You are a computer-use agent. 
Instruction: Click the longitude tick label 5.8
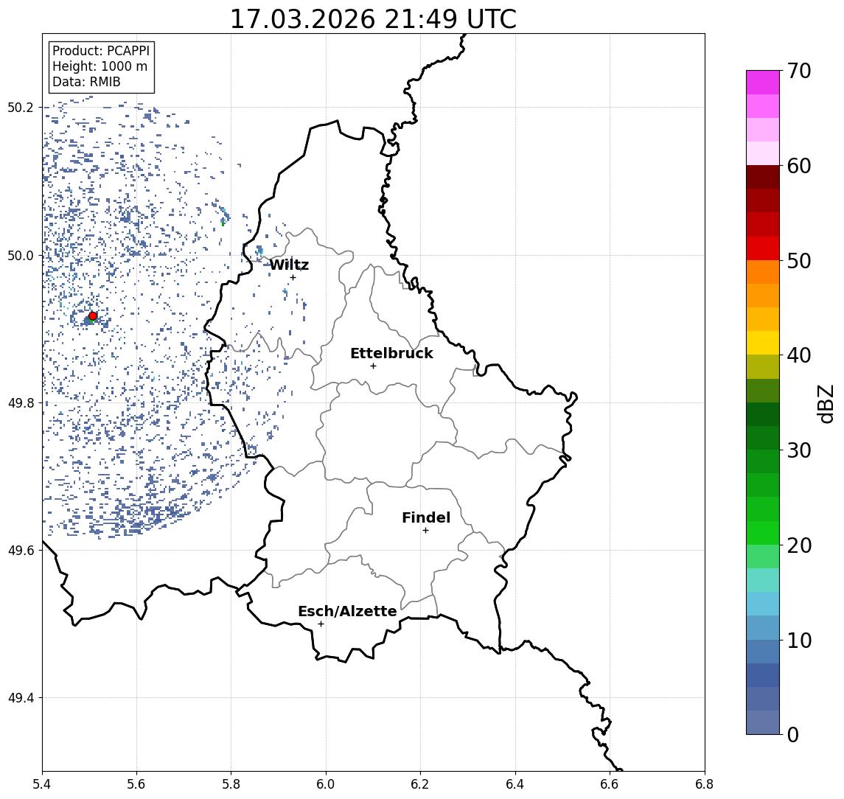231,784
